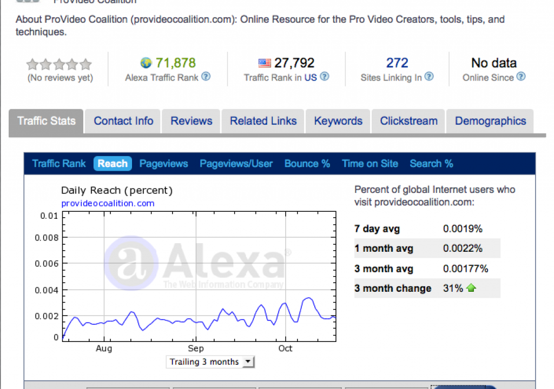Open the Reviews tab
The width and height of the screenshot is (554, 389).
tap(191, 121)
